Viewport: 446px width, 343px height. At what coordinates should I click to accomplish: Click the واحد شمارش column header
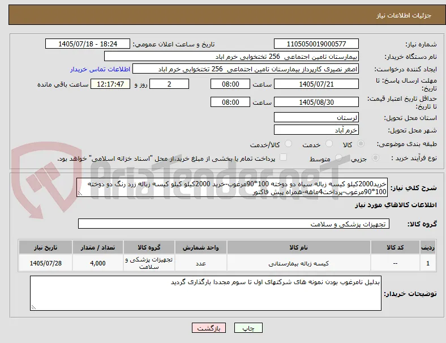pos(200,247)
